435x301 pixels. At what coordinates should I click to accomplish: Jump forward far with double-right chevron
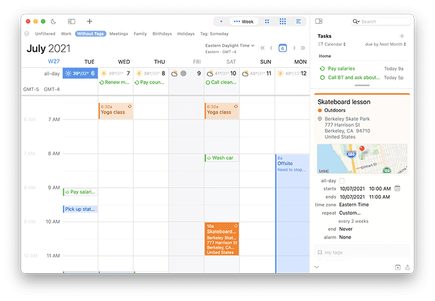303,48
